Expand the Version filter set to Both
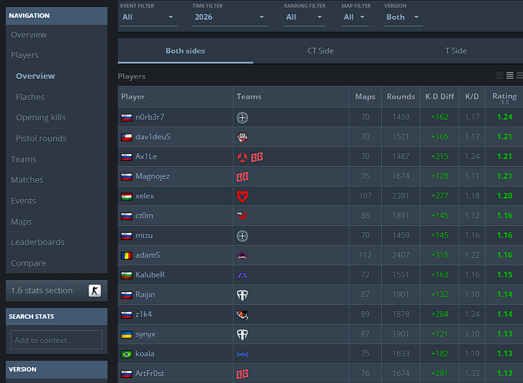 click(403, 17)
